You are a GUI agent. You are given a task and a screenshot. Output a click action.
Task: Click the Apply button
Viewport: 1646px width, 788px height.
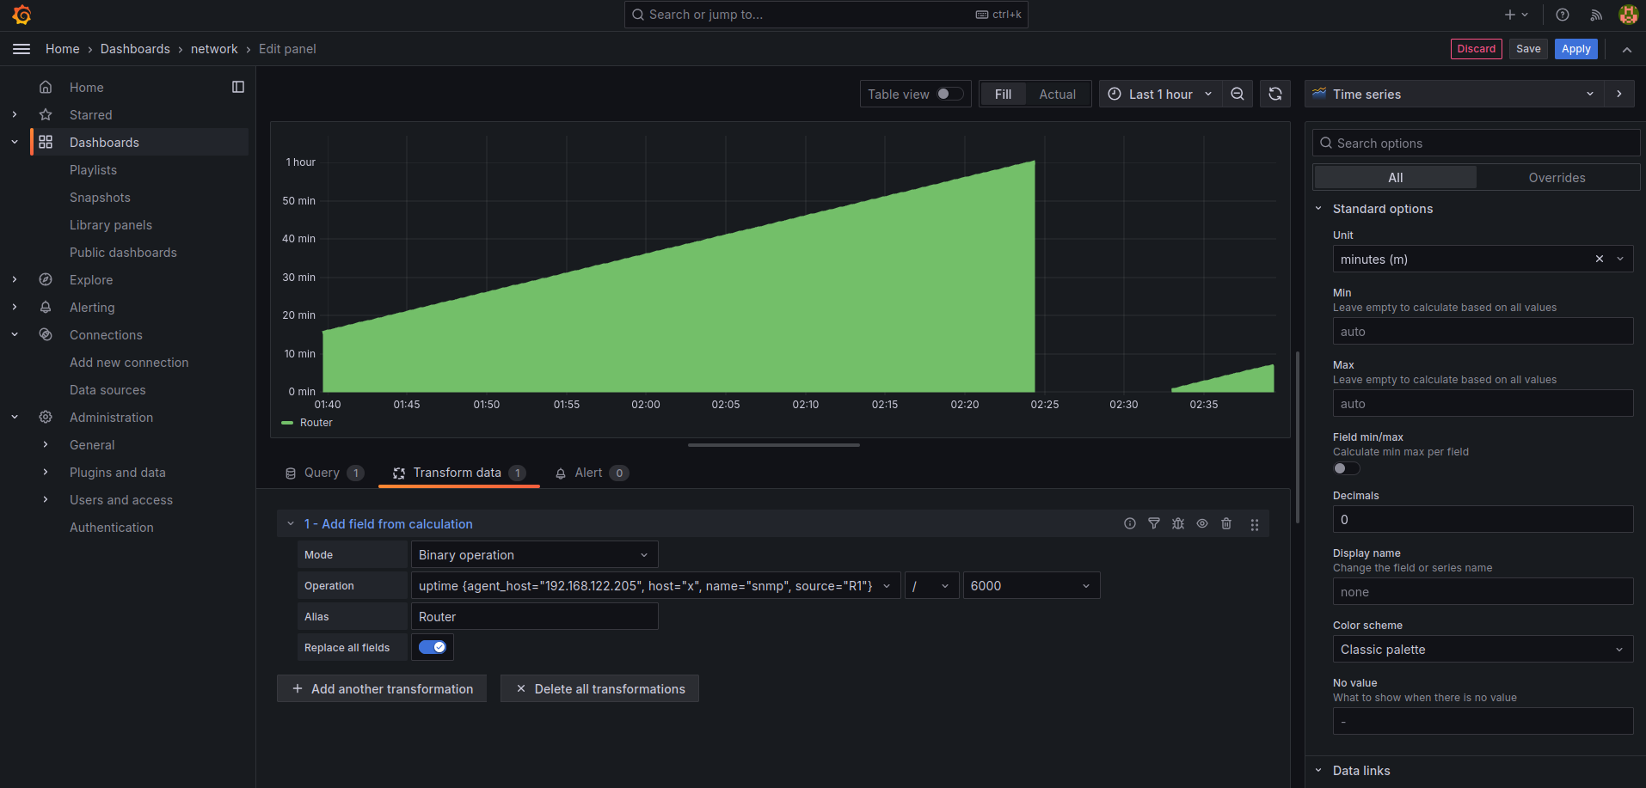click(x=1575, y=49)
